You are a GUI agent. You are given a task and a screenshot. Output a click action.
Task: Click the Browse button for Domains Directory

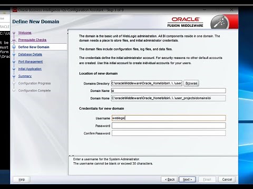[191, 83]
